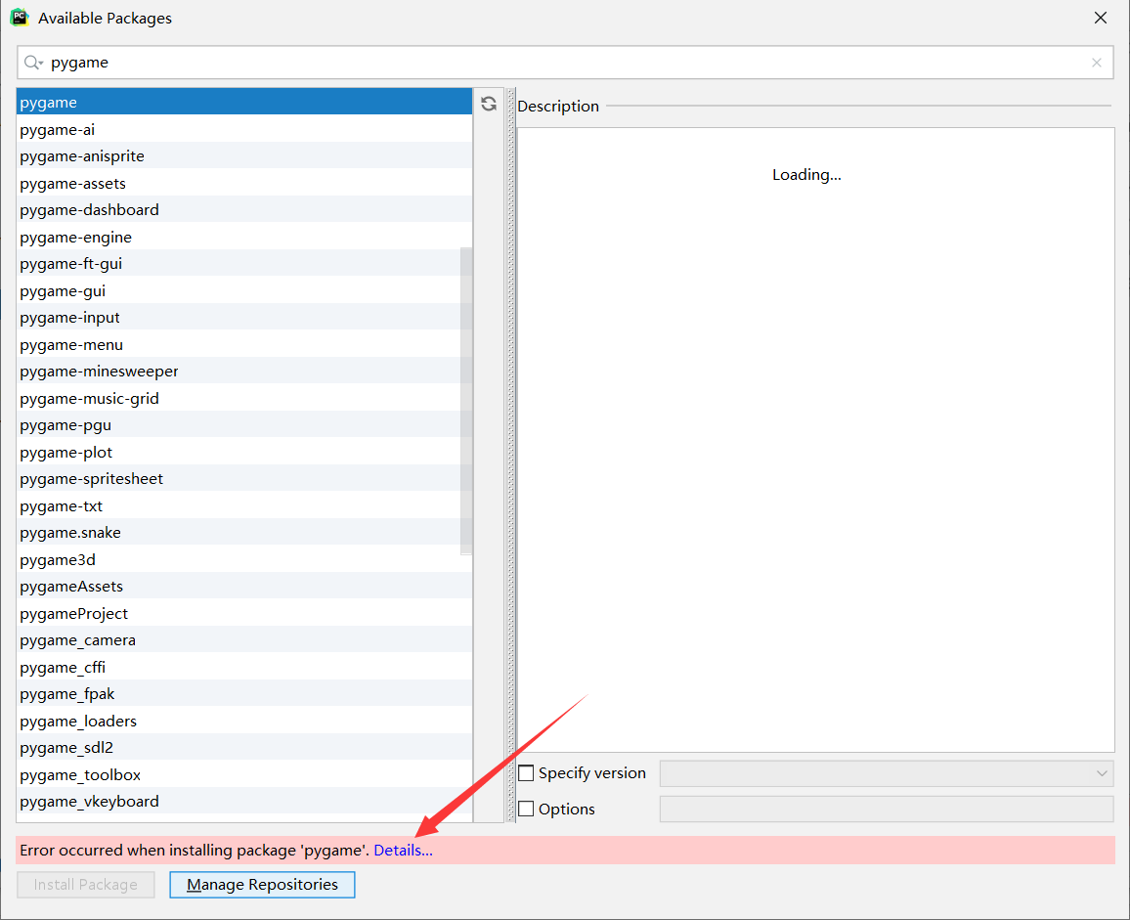Select pygame-ai in the package list
The width and height of the screenshot is (1130, 920).
tap(244, 130)
